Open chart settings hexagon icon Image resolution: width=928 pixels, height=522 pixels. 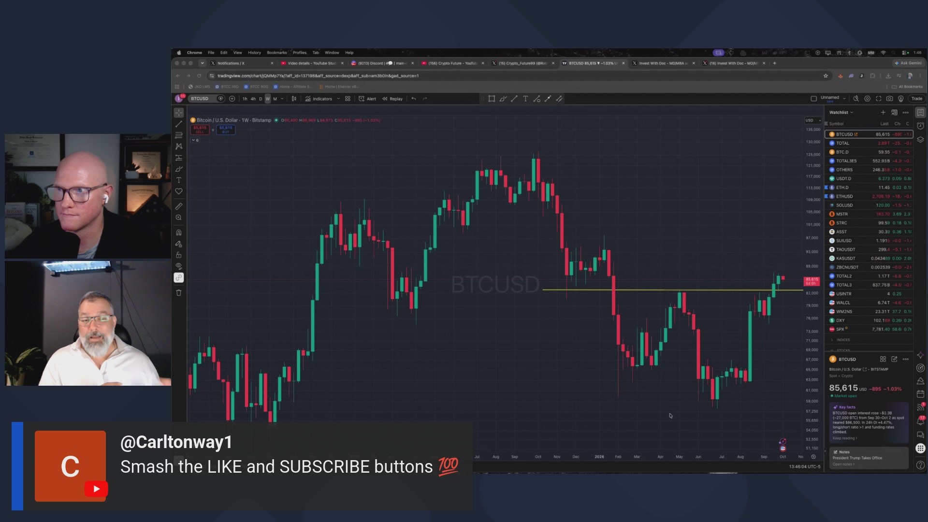pyautogui.click(x=868, y=99)
